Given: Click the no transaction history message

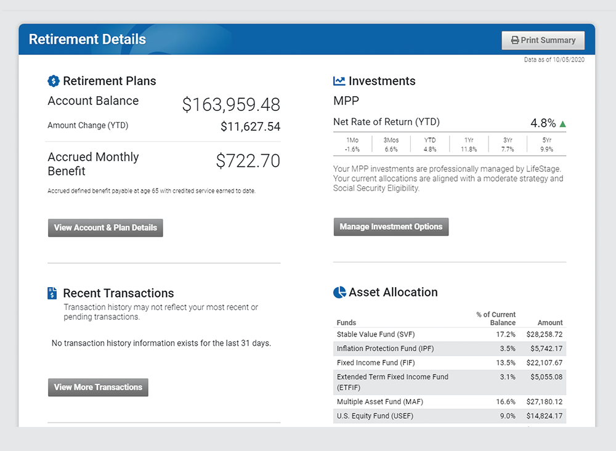Looking at the screenshot, I should coord(161,343).
